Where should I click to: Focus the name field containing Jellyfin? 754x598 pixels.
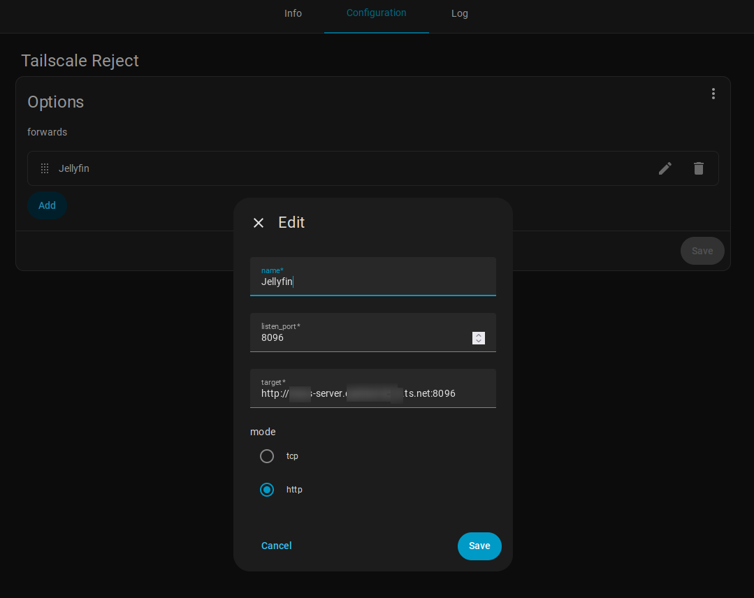pyautogui.click(x=372, y=282)
